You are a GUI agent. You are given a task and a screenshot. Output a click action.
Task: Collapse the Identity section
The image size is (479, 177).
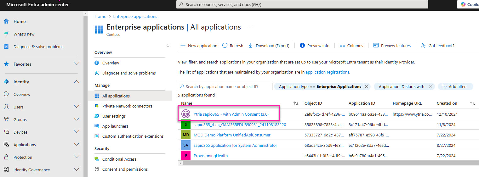76,82
